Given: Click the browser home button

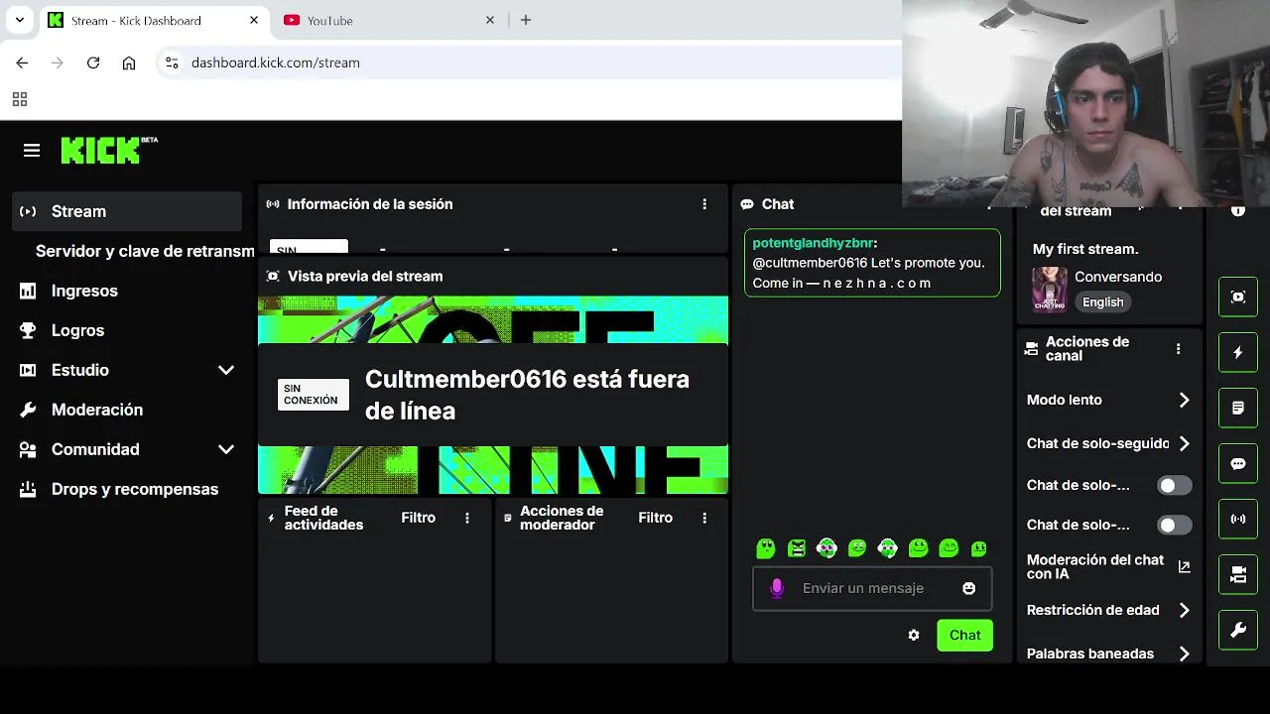Looking at the screenshot, I should click(129, 62).
